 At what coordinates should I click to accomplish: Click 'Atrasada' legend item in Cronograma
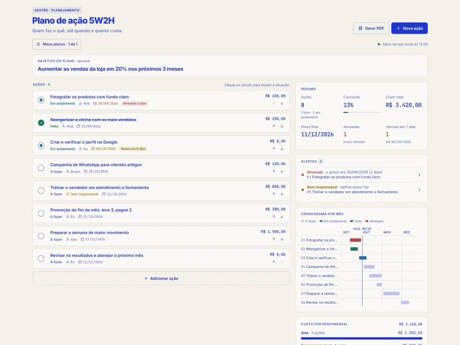374,221
